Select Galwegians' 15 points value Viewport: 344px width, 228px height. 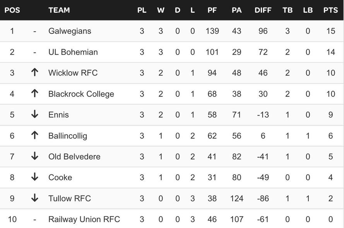(330, 31)
